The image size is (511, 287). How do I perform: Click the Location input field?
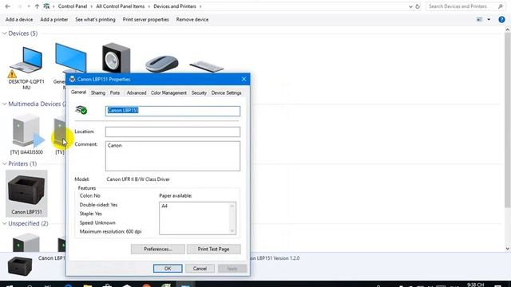(x=172, y=132)
